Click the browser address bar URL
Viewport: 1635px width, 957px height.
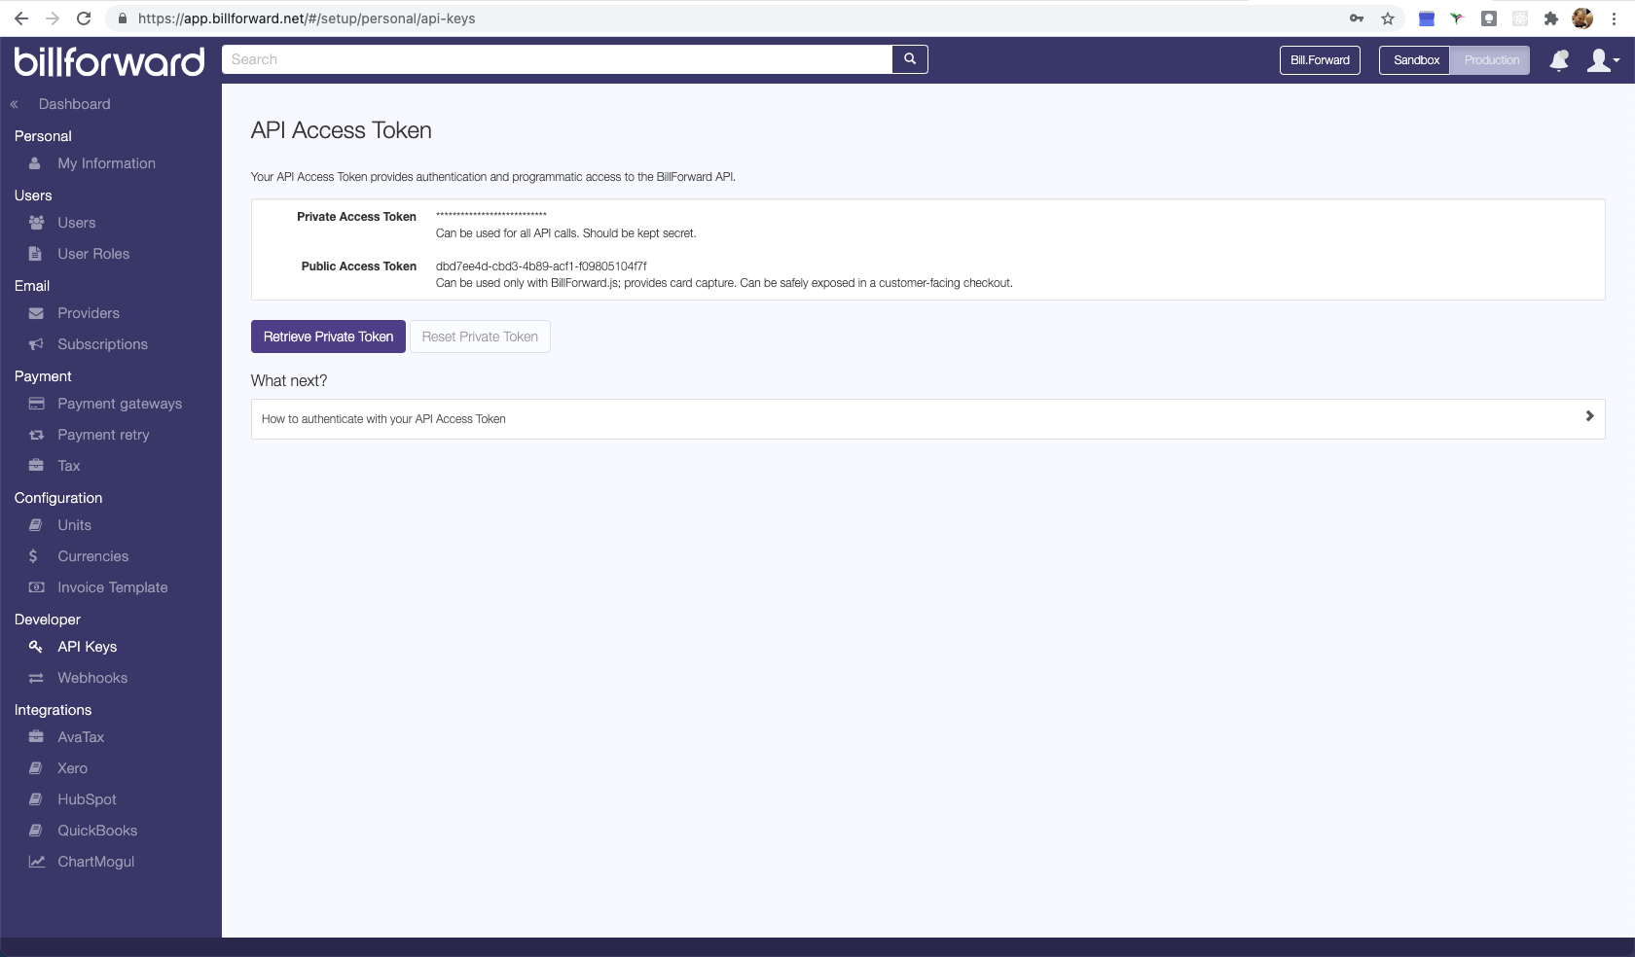point(307,18)
